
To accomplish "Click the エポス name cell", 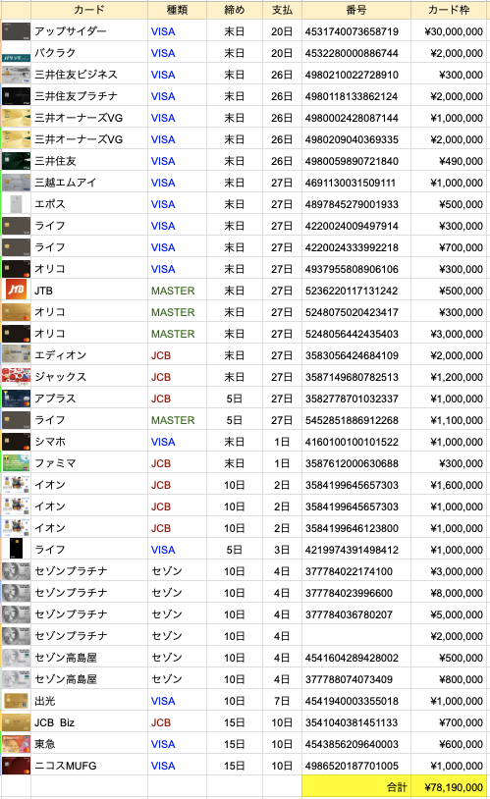I will click(89, 204).
